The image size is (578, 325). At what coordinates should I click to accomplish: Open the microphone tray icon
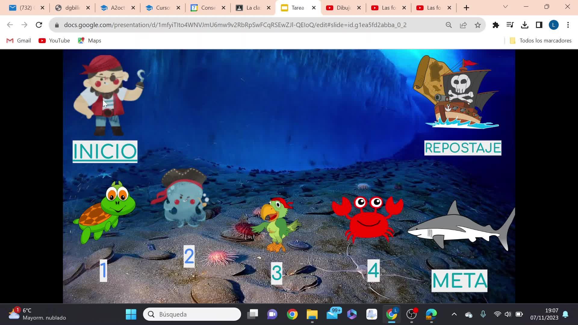(483, 314)
